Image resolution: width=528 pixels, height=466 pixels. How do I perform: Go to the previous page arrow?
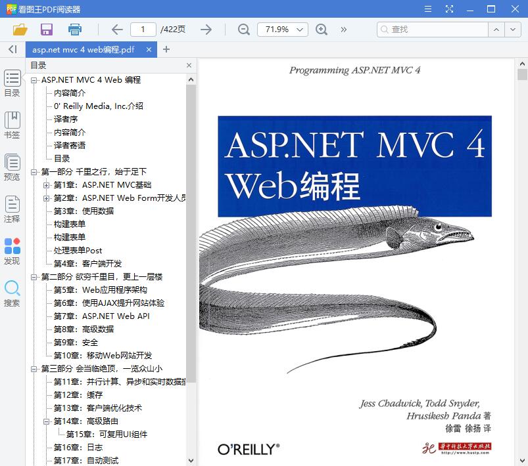pos(117,30)
